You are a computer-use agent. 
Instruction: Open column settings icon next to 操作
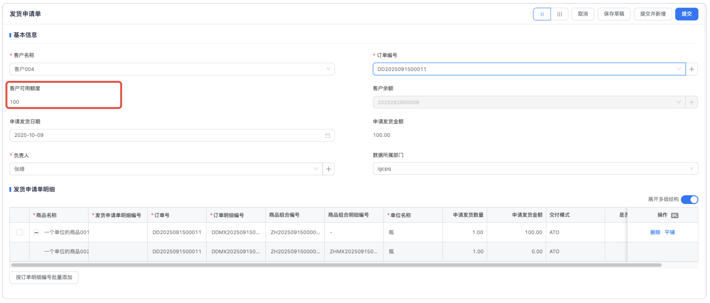click(675, 215)
